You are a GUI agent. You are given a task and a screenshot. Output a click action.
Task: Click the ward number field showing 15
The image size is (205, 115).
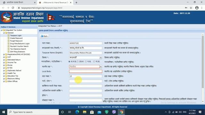pyautogui.click(x=86, y=76)
